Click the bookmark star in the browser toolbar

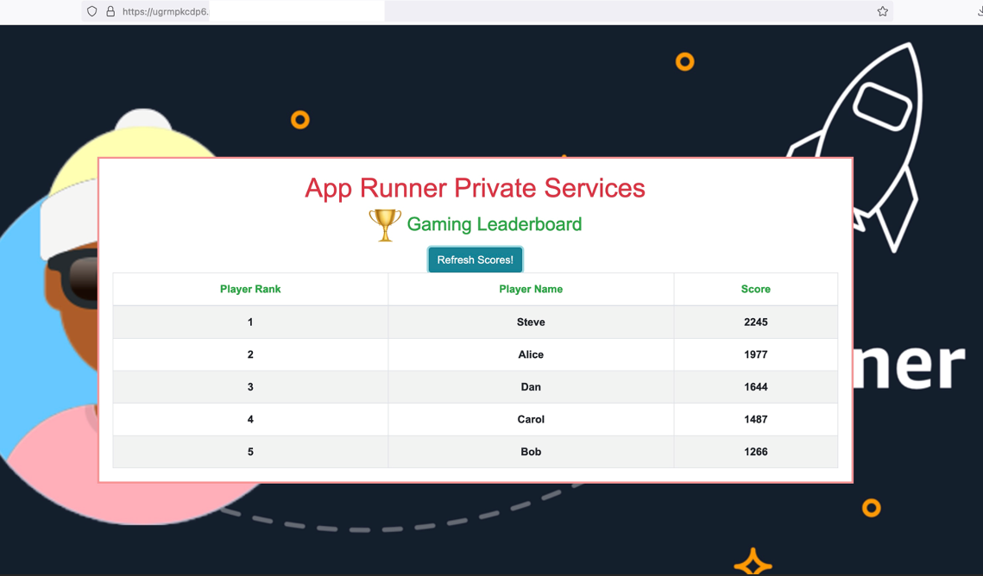tap(882, 11)
